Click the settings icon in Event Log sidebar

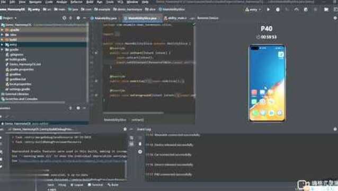[140, 152]
